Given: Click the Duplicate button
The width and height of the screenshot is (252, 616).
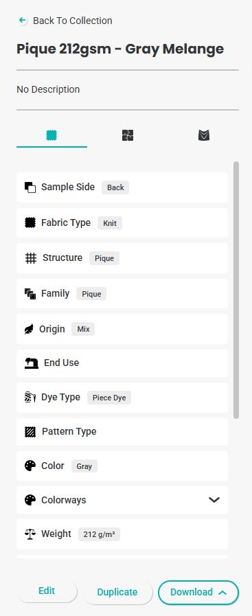Looking at the screenshot, I should pyautogui.click(x=117, y=592).
